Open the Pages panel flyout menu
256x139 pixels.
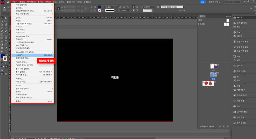click(230, 16)
